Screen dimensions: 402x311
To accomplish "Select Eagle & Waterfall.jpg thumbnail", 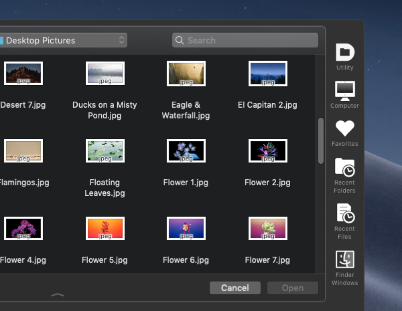I will [186, 73].
